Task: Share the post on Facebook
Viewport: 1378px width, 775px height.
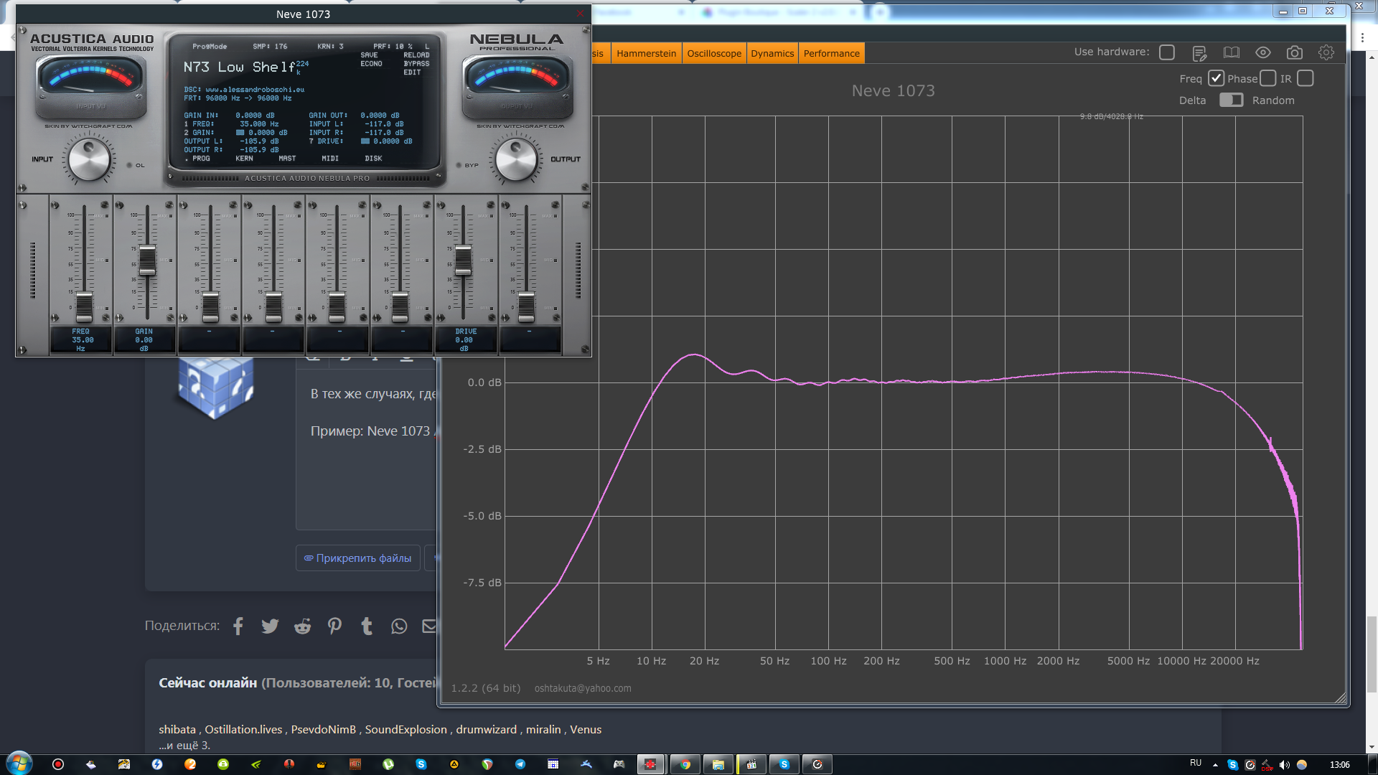Action: point(238,626)
